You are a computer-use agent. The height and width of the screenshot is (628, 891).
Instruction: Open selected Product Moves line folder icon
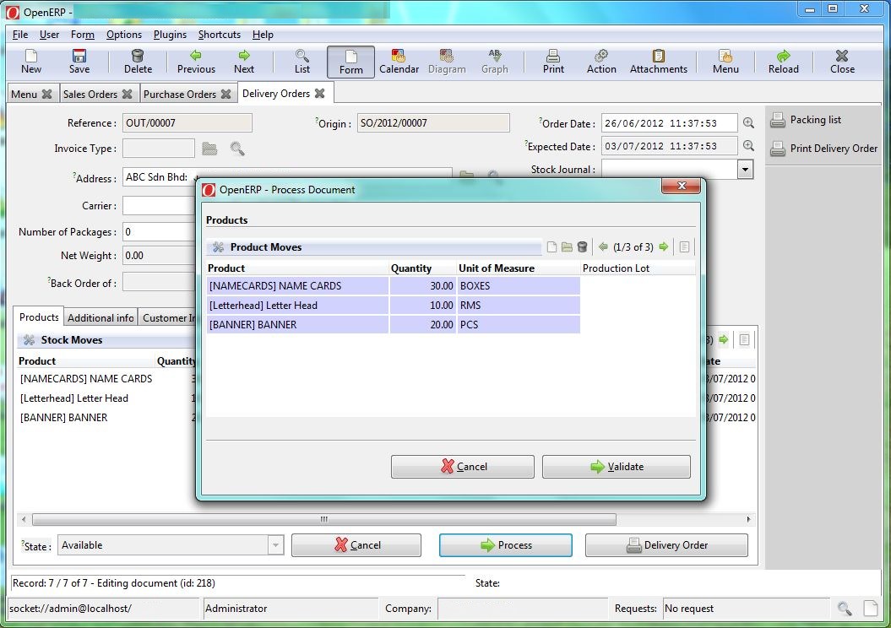click(567, 247)
